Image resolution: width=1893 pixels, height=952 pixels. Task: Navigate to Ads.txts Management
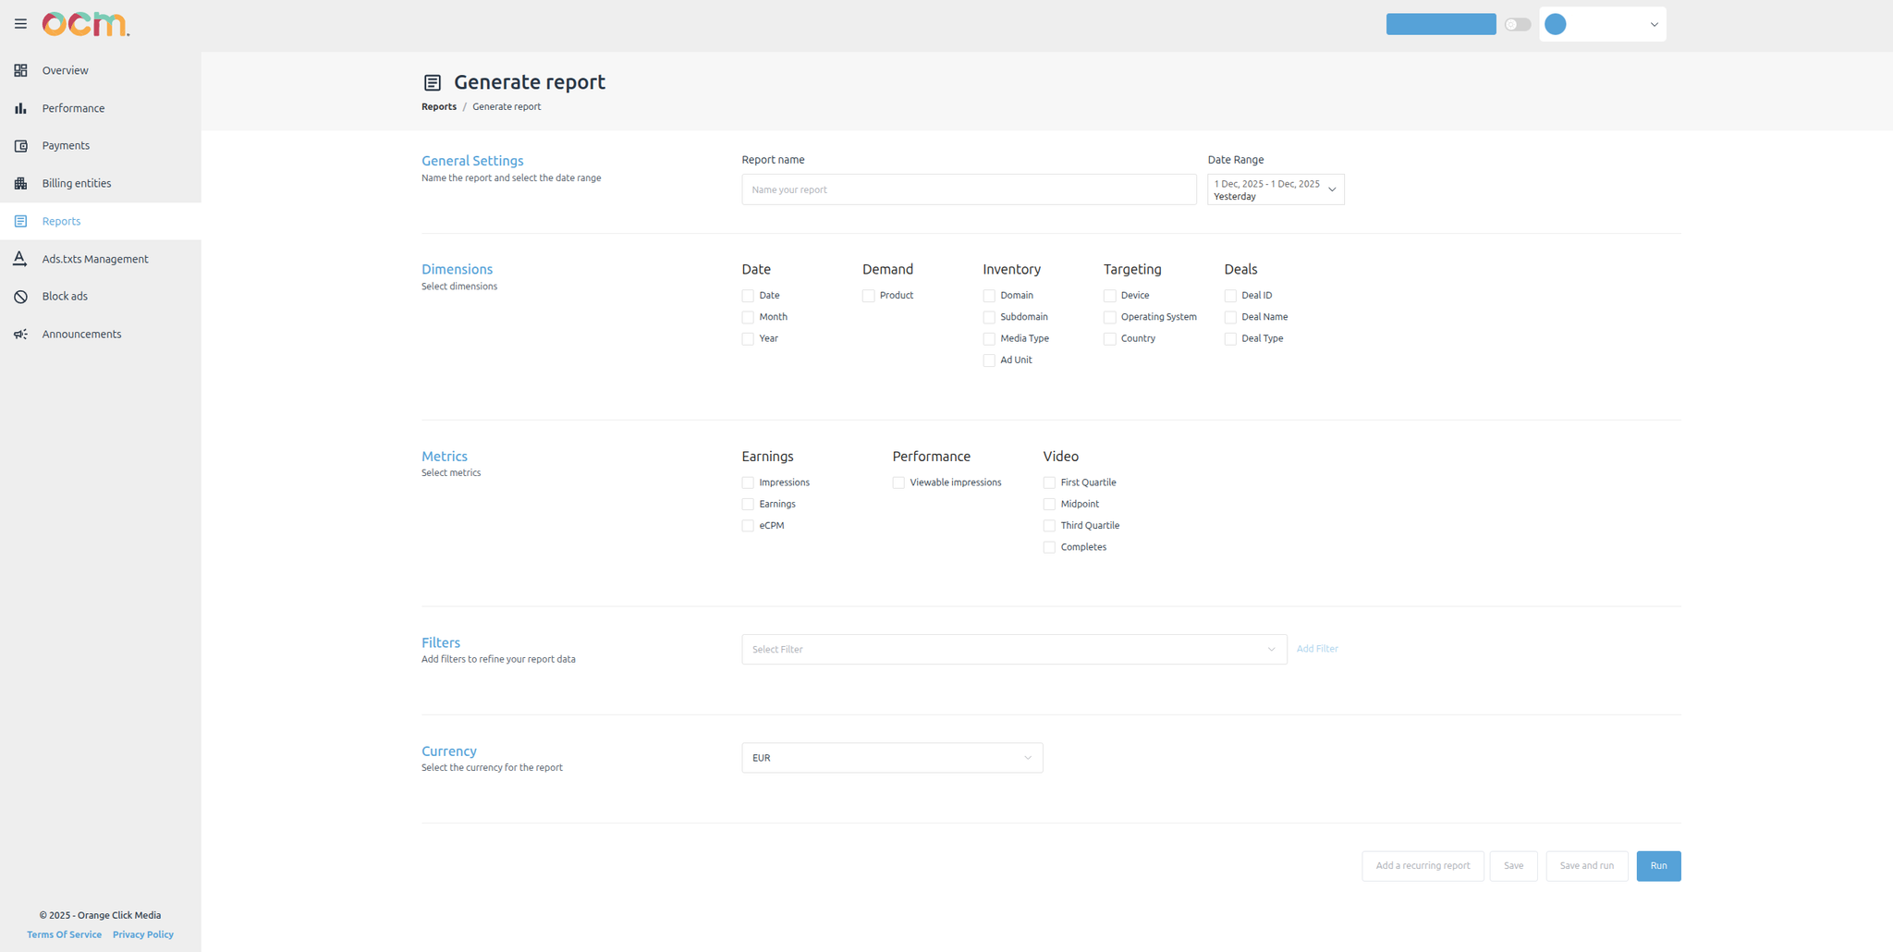click(x=95, y=259)
